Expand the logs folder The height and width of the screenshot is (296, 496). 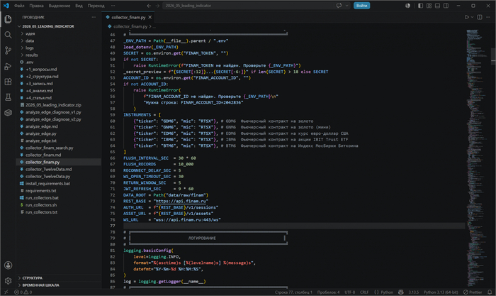pyautogui.click(x=28, y=48)
